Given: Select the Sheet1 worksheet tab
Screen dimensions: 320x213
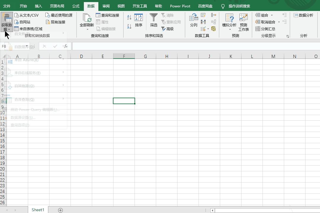Looking at the screenshot, I should coord(38,210).
